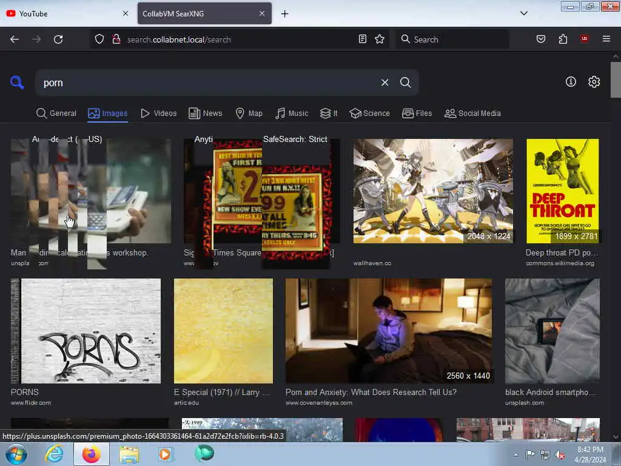Open Windows Explorer folder from taskbar
Image resolution: width=621 pixels, height=466 pixels.
pyautogui.click(x=129, y=454)
